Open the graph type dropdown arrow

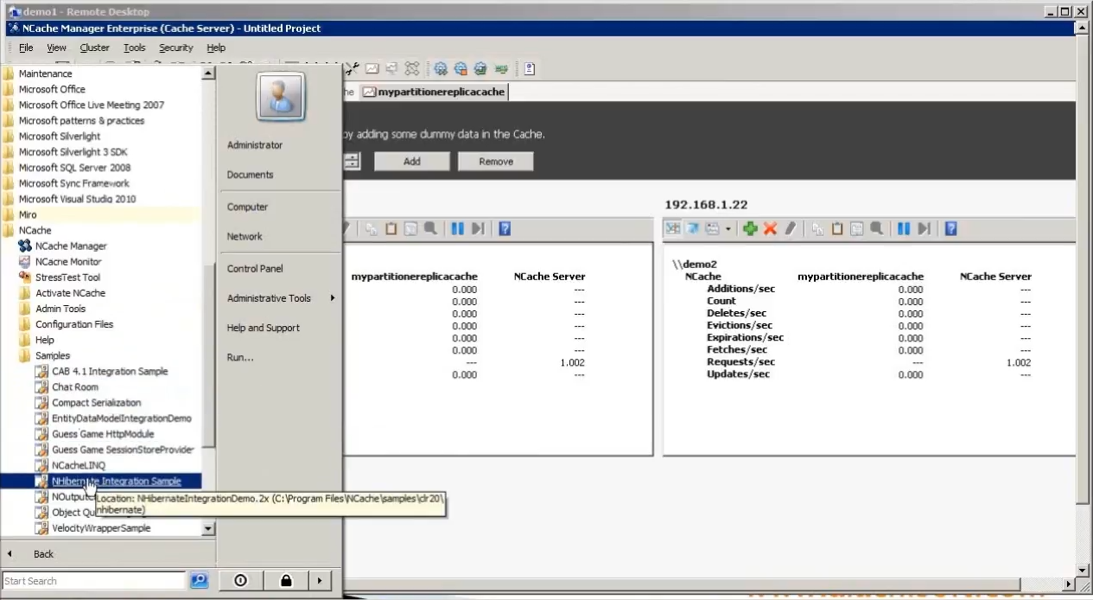click(728, 229)
